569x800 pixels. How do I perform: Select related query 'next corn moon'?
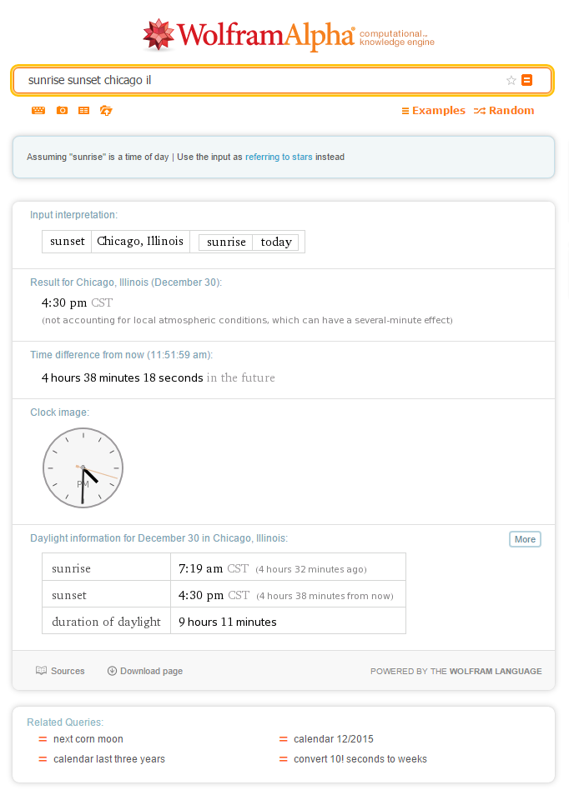[x=88, y=739]
